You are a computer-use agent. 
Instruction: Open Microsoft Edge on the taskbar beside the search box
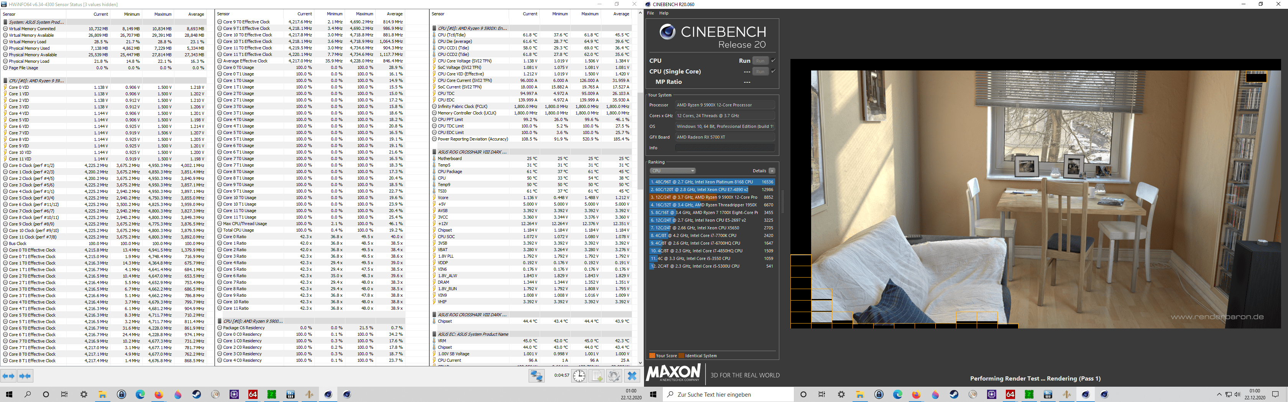[897, 394]
